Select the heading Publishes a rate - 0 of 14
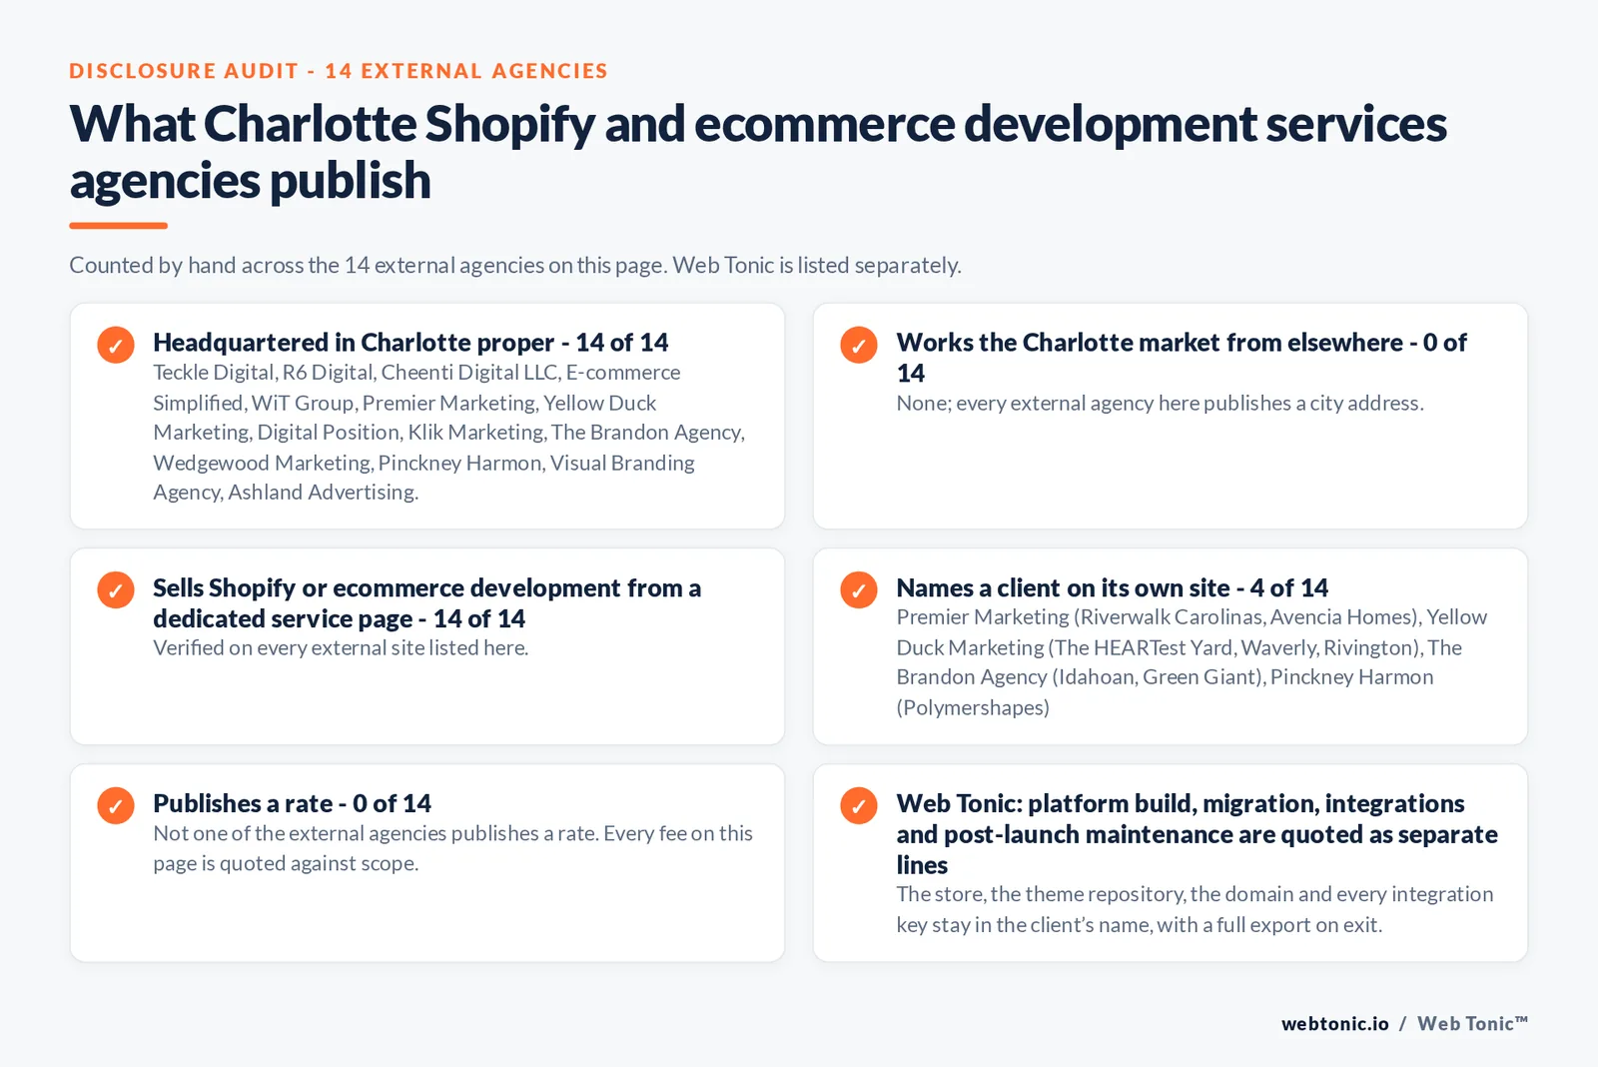Screen dimensions: 1598x1067 tap(292, 804)
